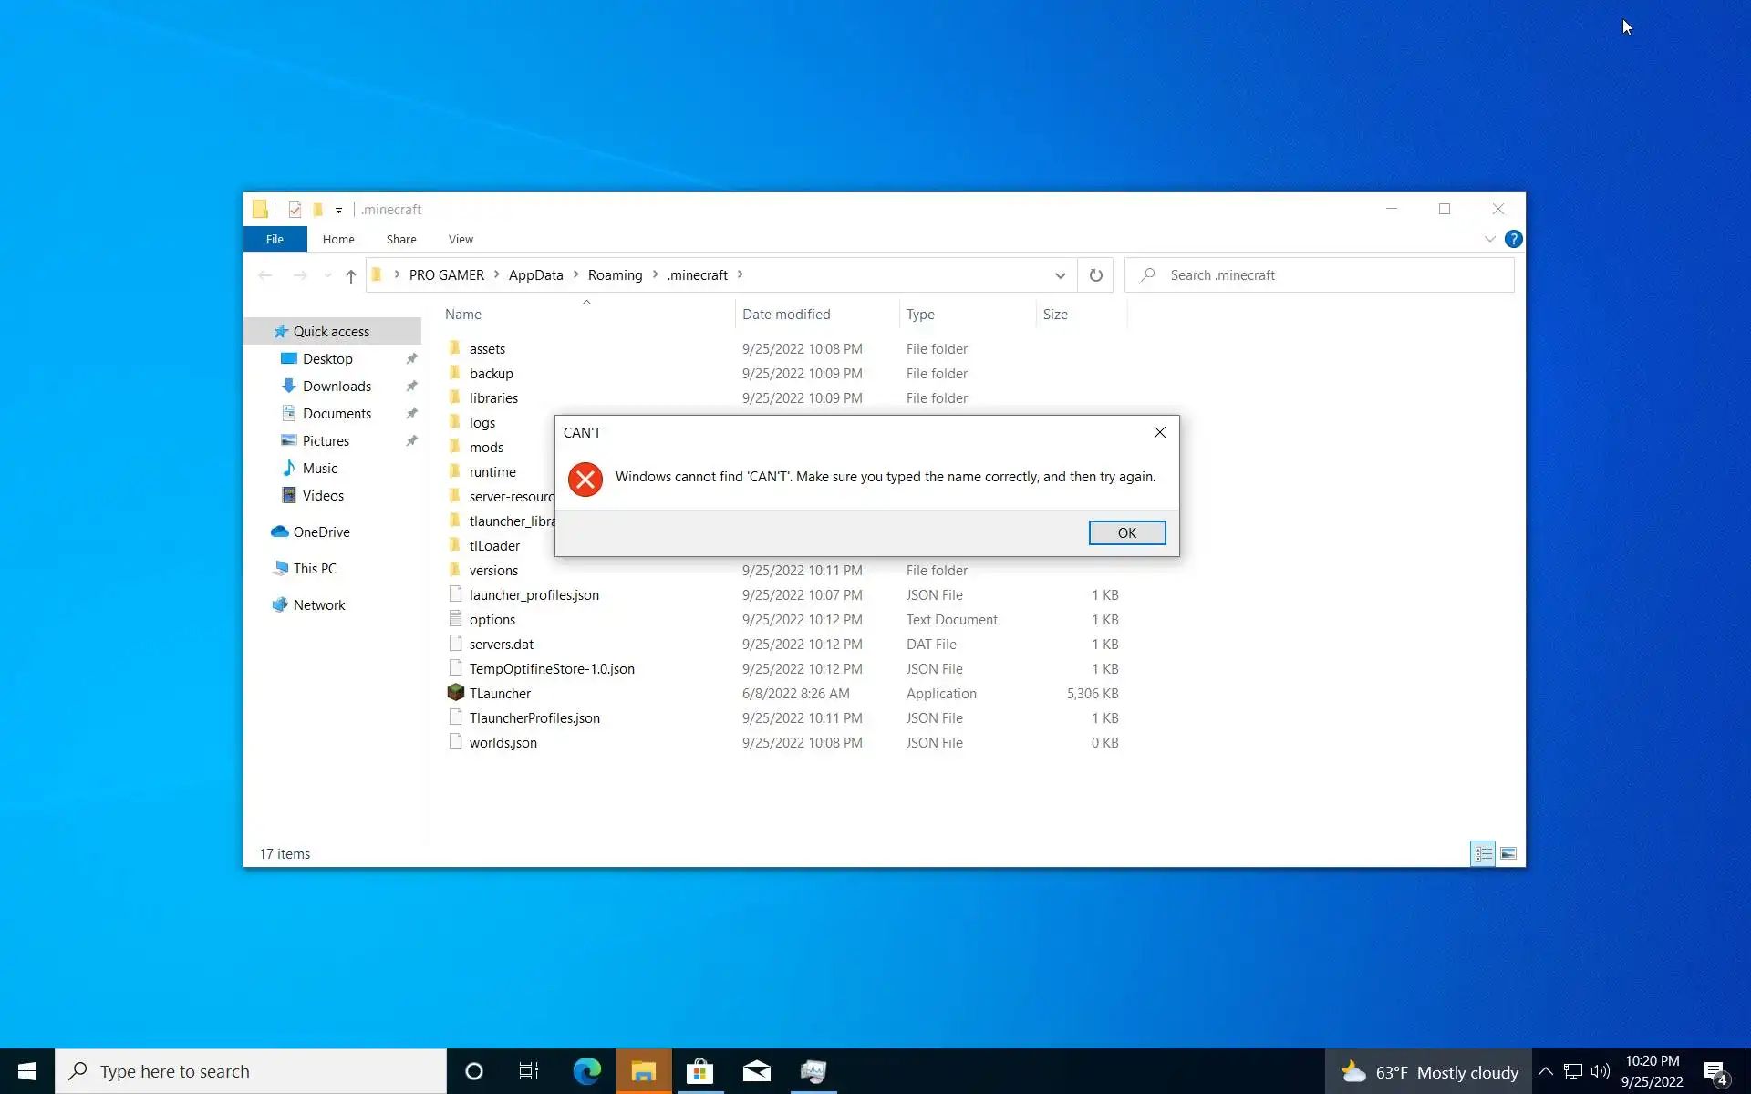Viewport: 1751px width, 1094px height.
Task: Click the refresh icon in address bar
Action: tap(1095, 275)
